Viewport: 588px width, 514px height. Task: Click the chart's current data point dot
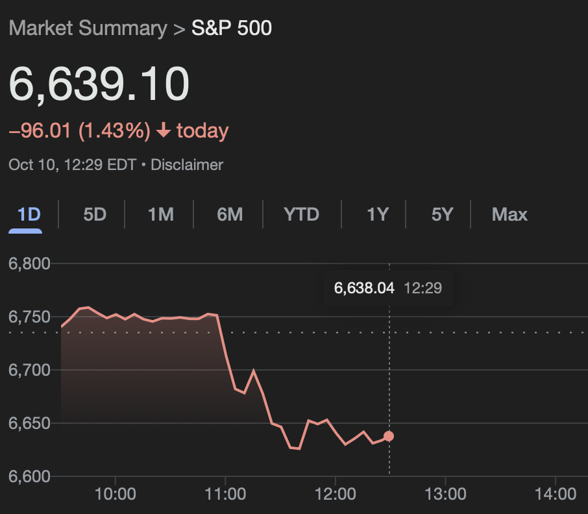389,436
